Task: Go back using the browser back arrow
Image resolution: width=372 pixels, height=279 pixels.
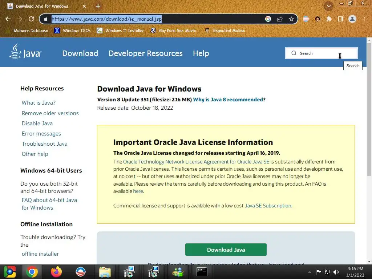Action: [x=8, y=19]
